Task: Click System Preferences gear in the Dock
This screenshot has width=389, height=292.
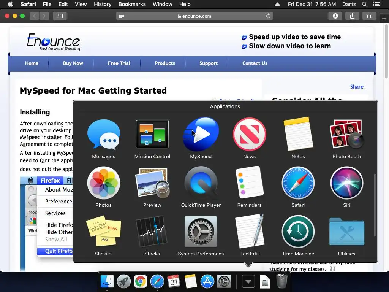Action: click(x=224, y=282)
